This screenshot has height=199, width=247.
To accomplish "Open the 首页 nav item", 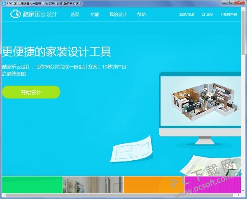I will click(75, 14).
